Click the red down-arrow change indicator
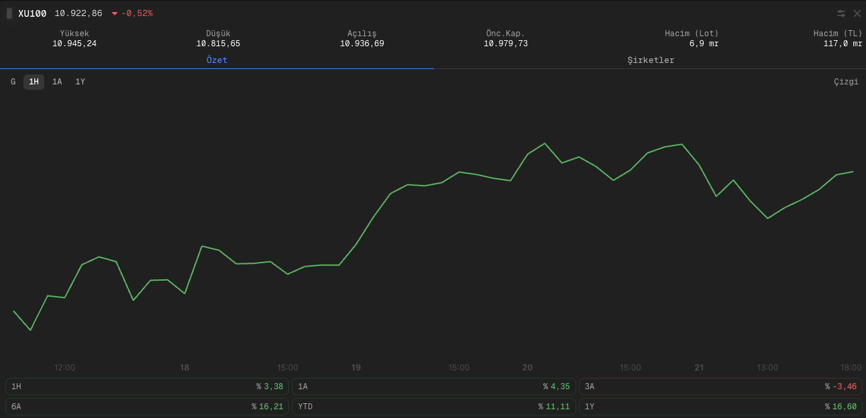This screenshot has height=418, width=866. (x=115, y=13)
